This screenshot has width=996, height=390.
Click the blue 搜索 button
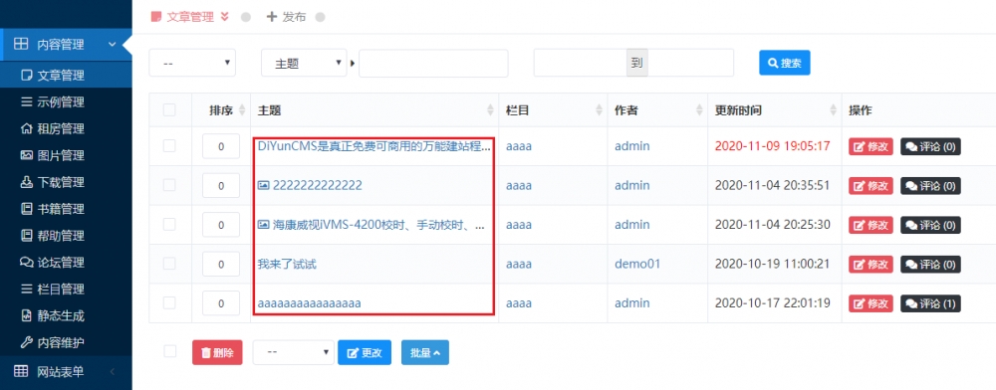(785, 63)
